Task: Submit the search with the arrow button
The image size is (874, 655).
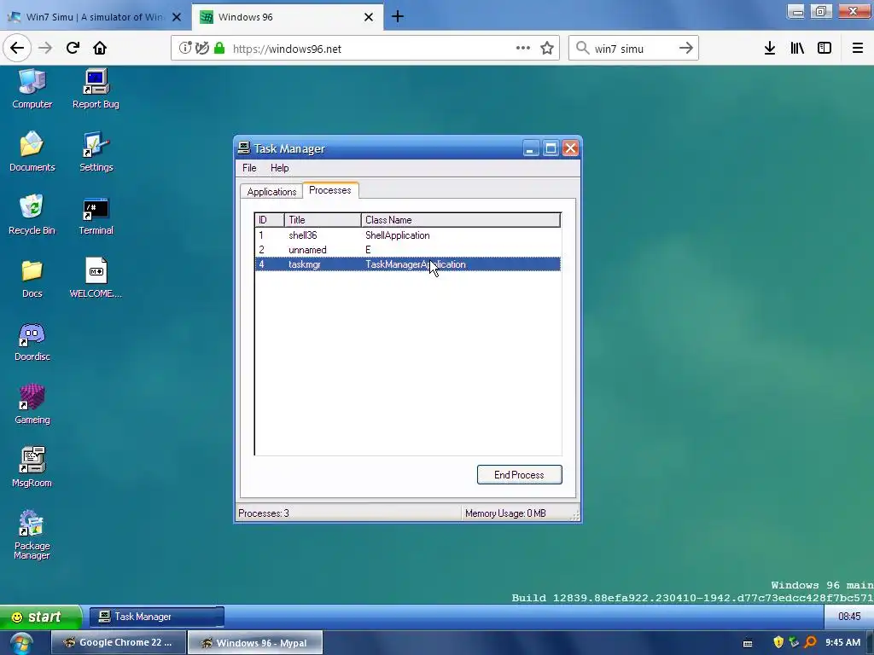Action: [685, 49]
